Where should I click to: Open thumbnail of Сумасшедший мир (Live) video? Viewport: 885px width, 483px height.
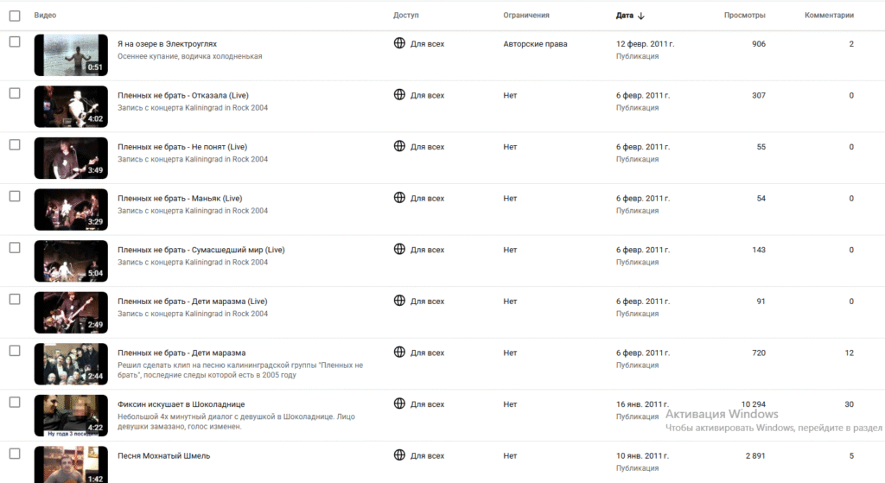[71, 261]
